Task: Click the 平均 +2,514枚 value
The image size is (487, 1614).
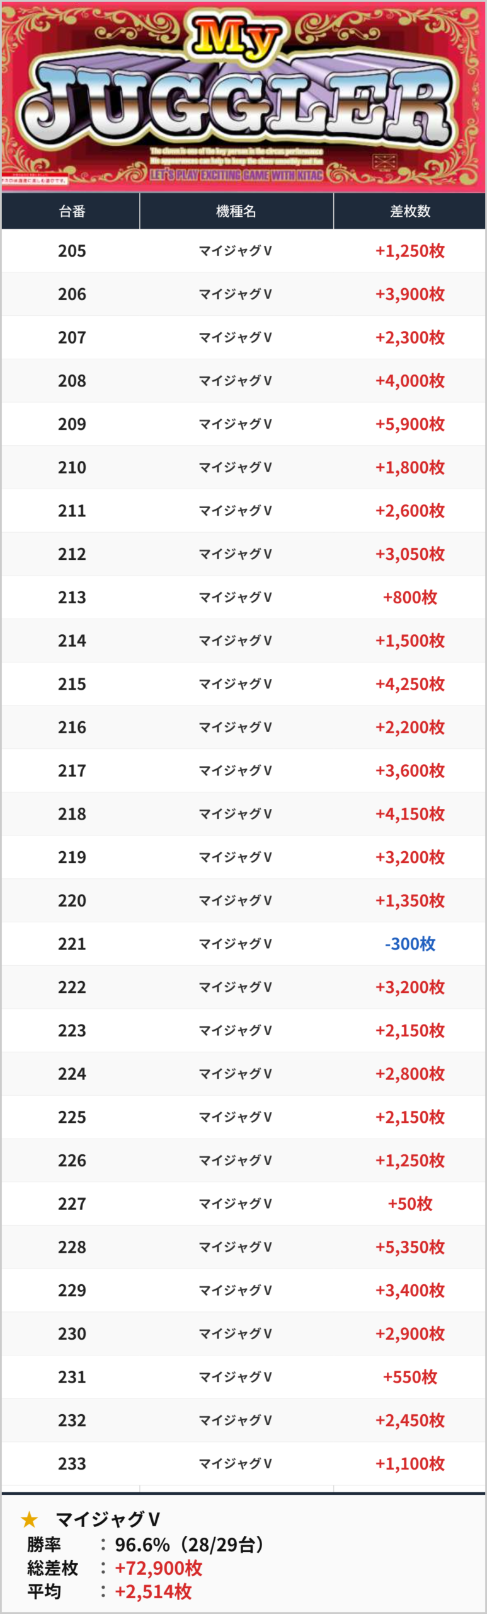Action: (x=153, y=1591)
